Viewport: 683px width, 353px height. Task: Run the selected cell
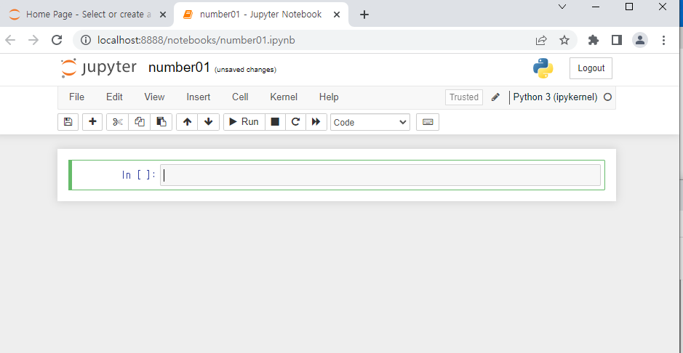(244, 122)
